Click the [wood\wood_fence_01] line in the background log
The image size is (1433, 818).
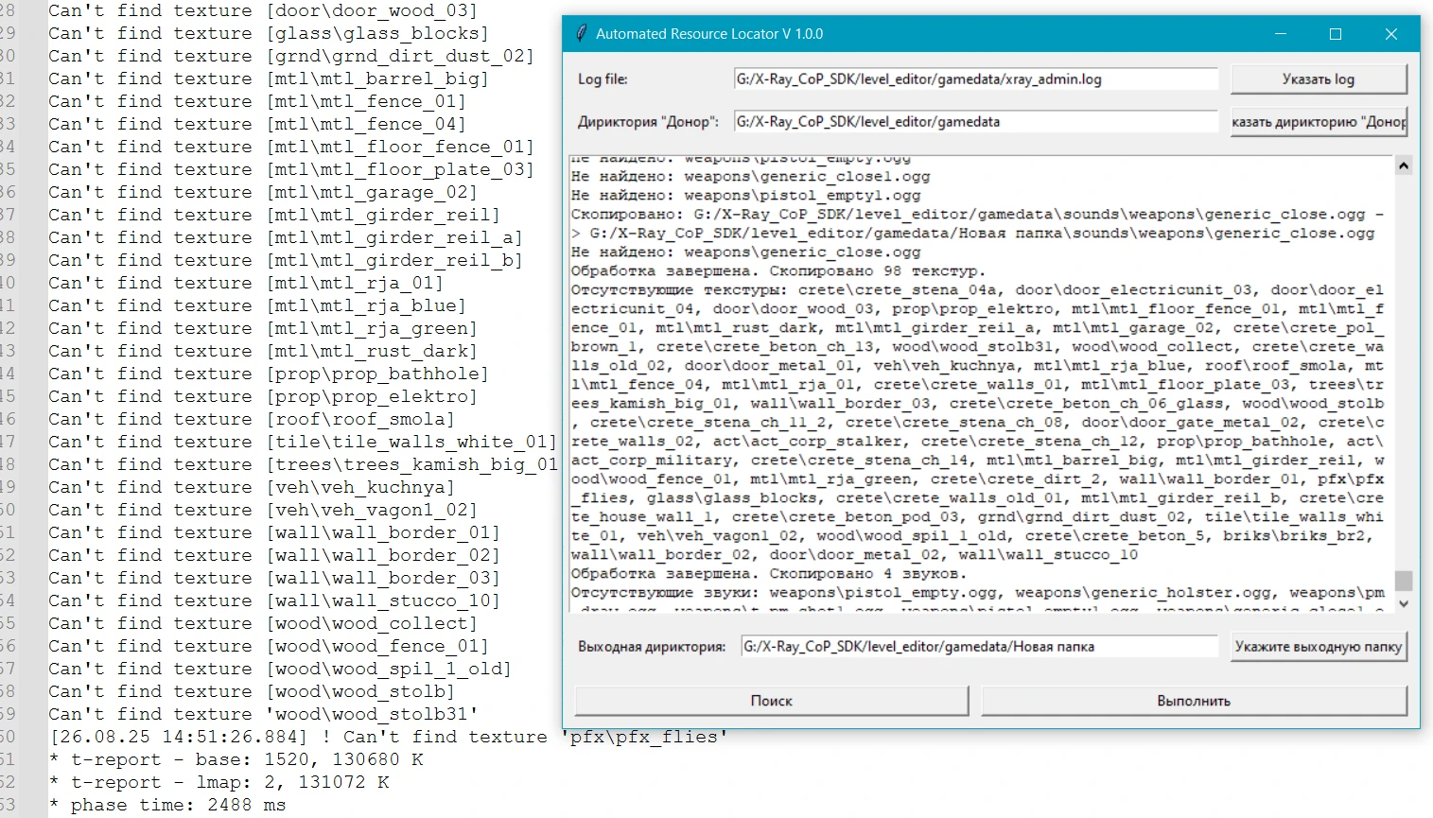(x=269, y=647)
